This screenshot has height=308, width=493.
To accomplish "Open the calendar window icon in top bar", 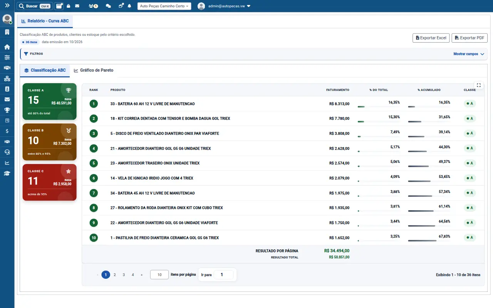I will point(59,6).
